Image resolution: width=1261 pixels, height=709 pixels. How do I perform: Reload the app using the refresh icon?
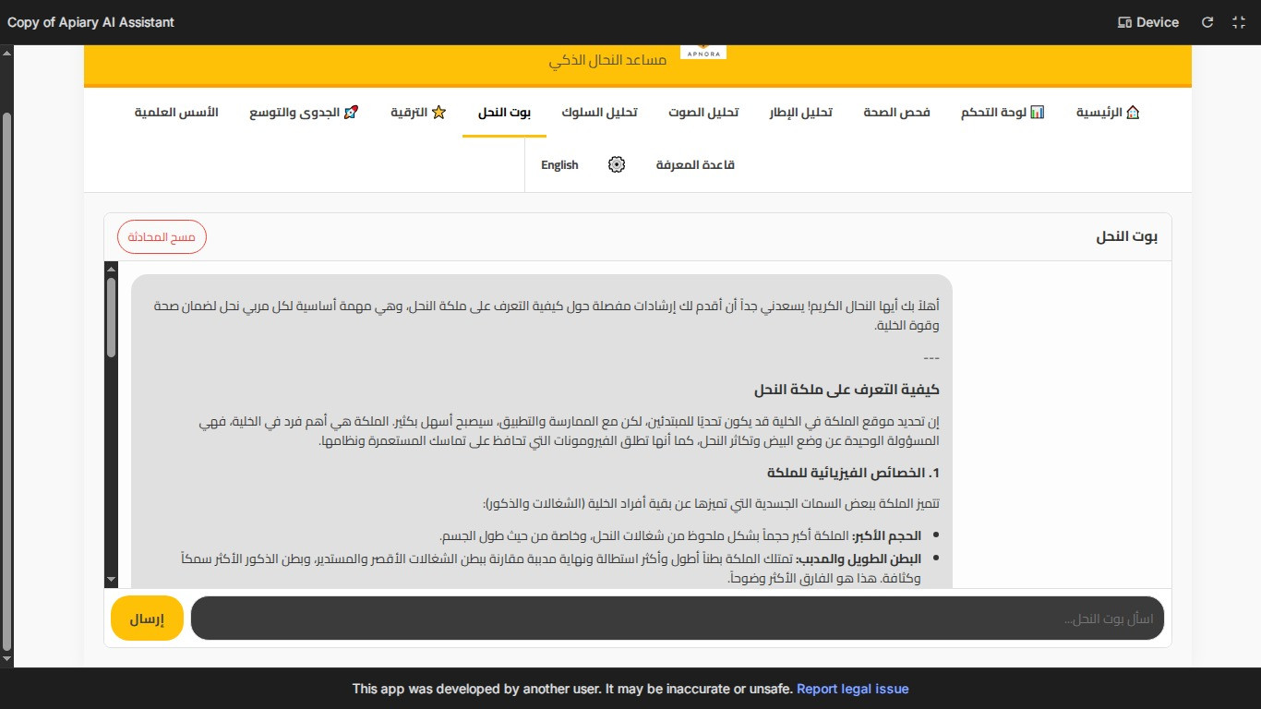click(x=1207, y=22)
